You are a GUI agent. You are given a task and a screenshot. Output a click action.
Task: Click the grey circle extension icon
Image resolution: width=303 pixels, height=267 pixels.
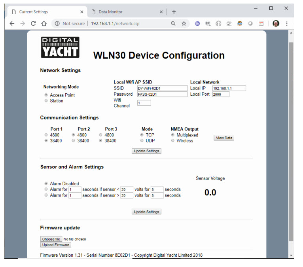click(250, 24)
